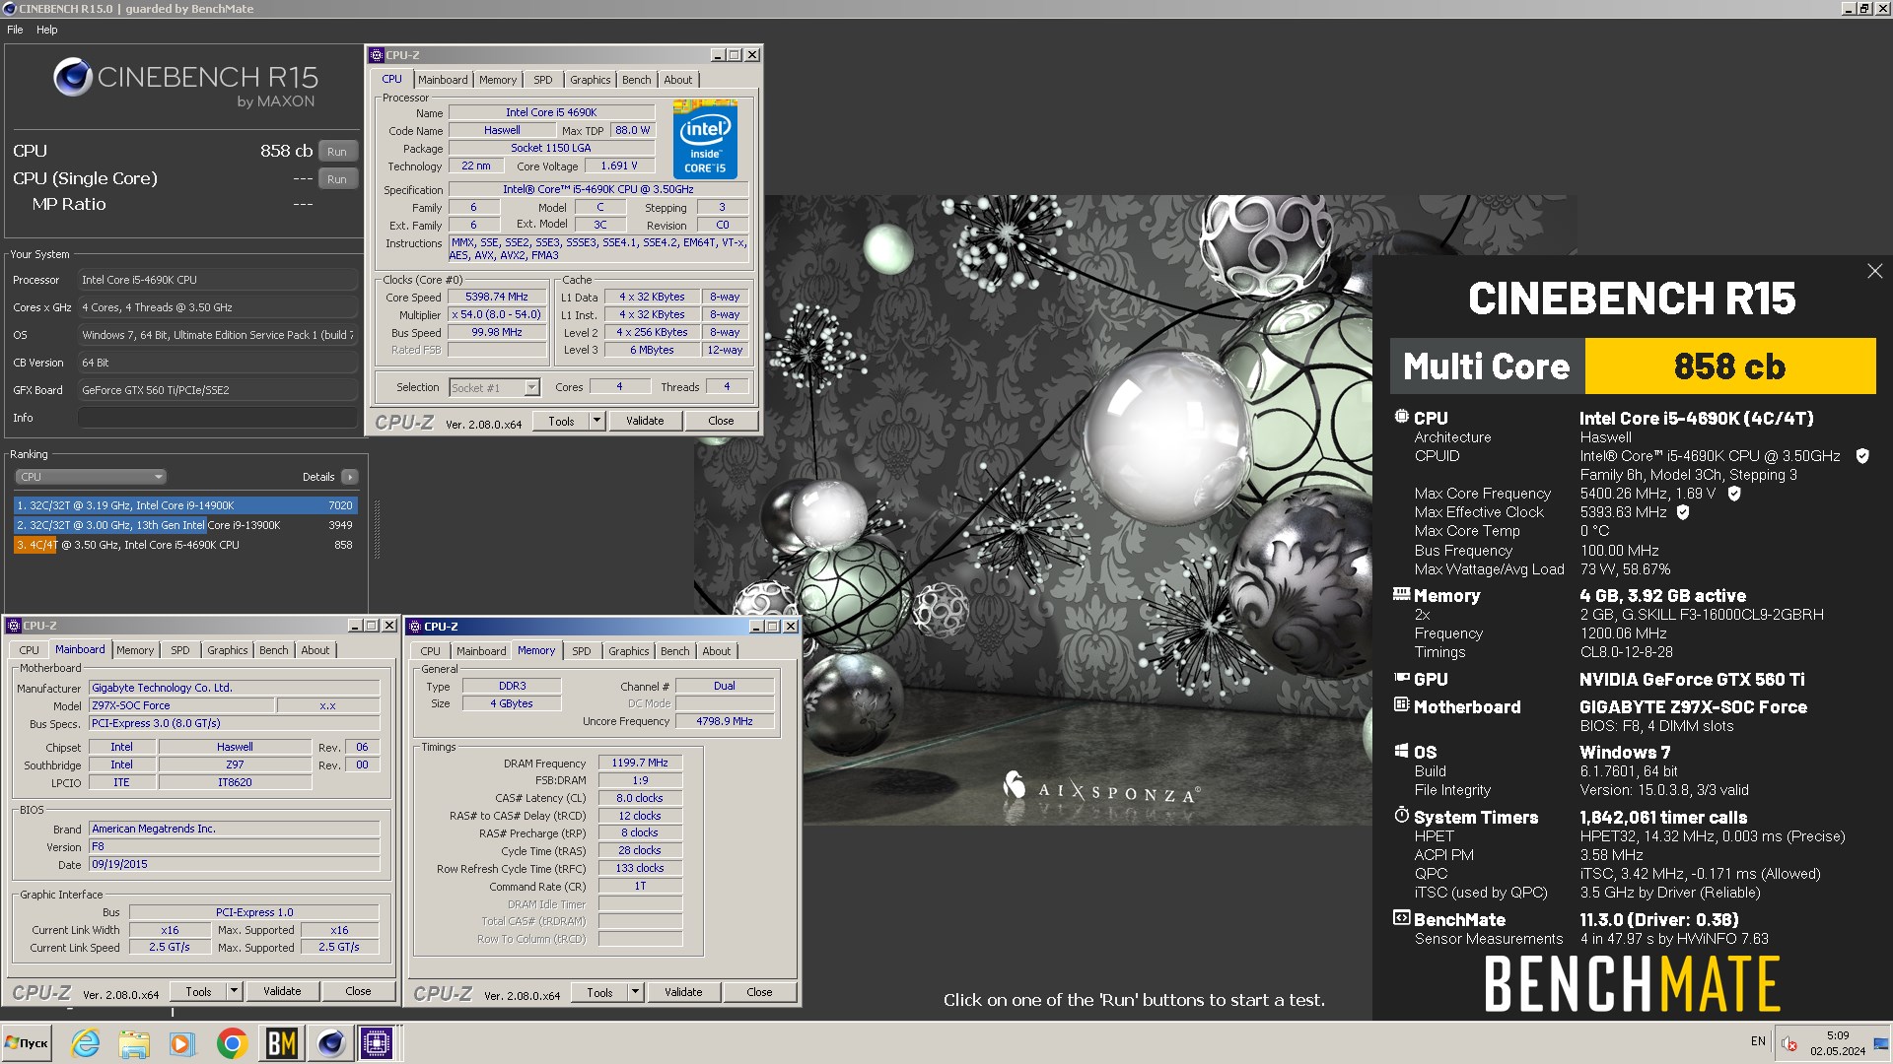Click Validate in bottom-left CPU-Z window
Viewport: 1893px width, 1064px height.
pyautogui.click(x=282, y=992)
